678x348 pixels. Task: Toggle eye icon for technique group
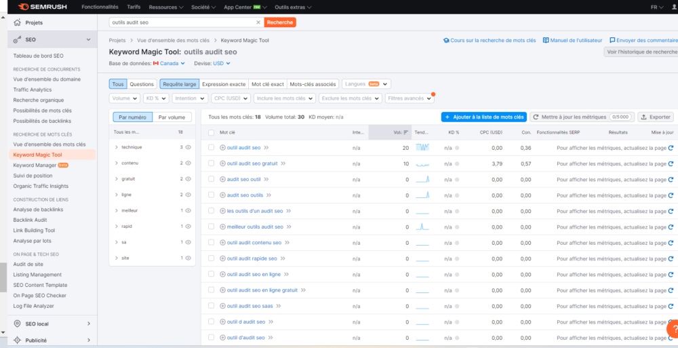[188, 147]
